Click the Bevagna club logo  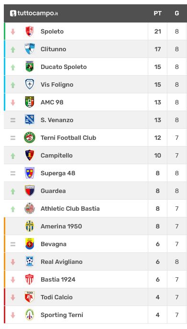[x=30, y=244]
